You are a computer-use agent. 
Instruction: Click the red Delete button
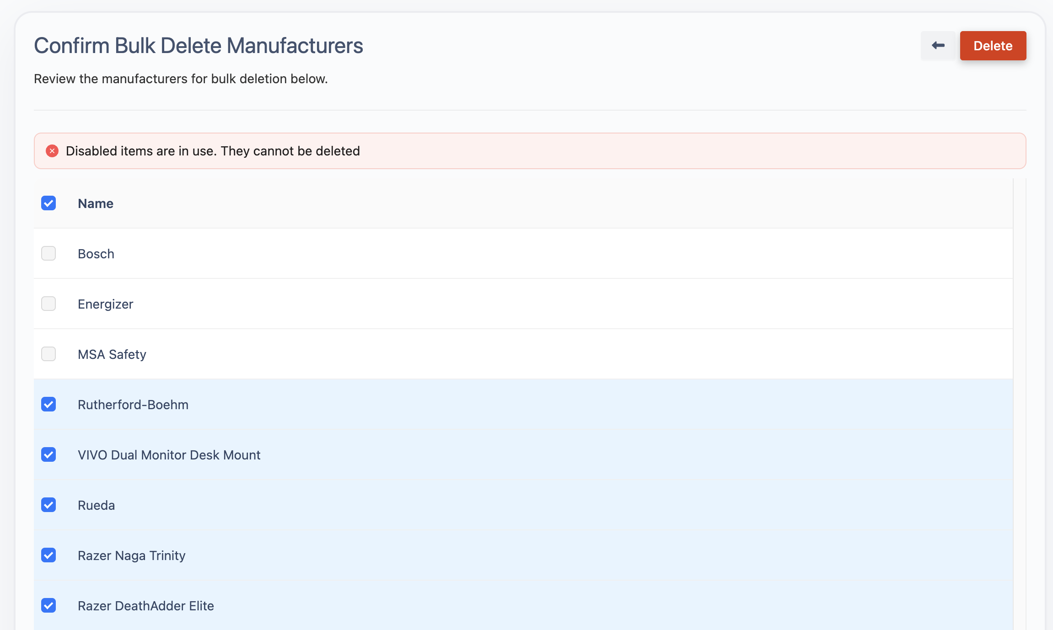pos(993,46)
